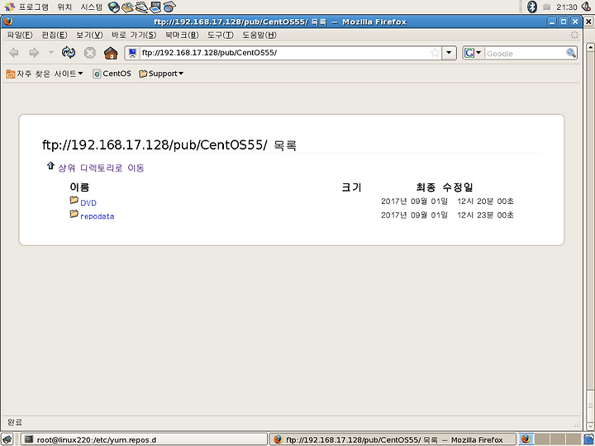Go back with the back arrow button

(x=14, y=53)
